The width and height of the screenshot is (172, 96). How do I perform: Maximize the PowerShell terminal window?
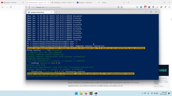click(x=151, y=12)
